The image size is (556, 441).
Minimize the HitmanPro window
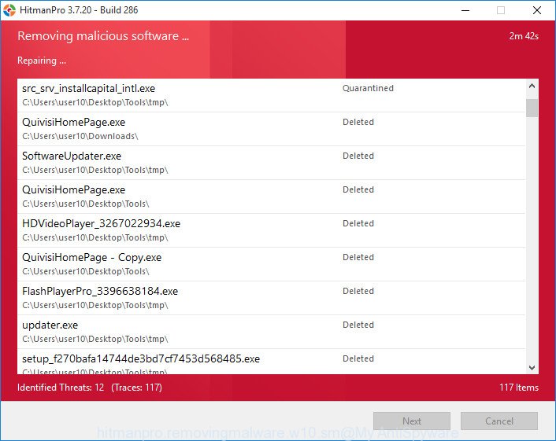[465, 10]
